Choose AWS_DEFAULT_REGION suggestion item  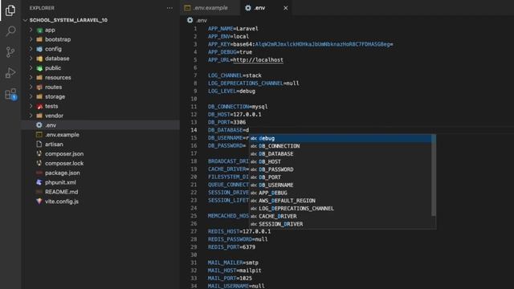pyautogui.click(x=341, y=201)
